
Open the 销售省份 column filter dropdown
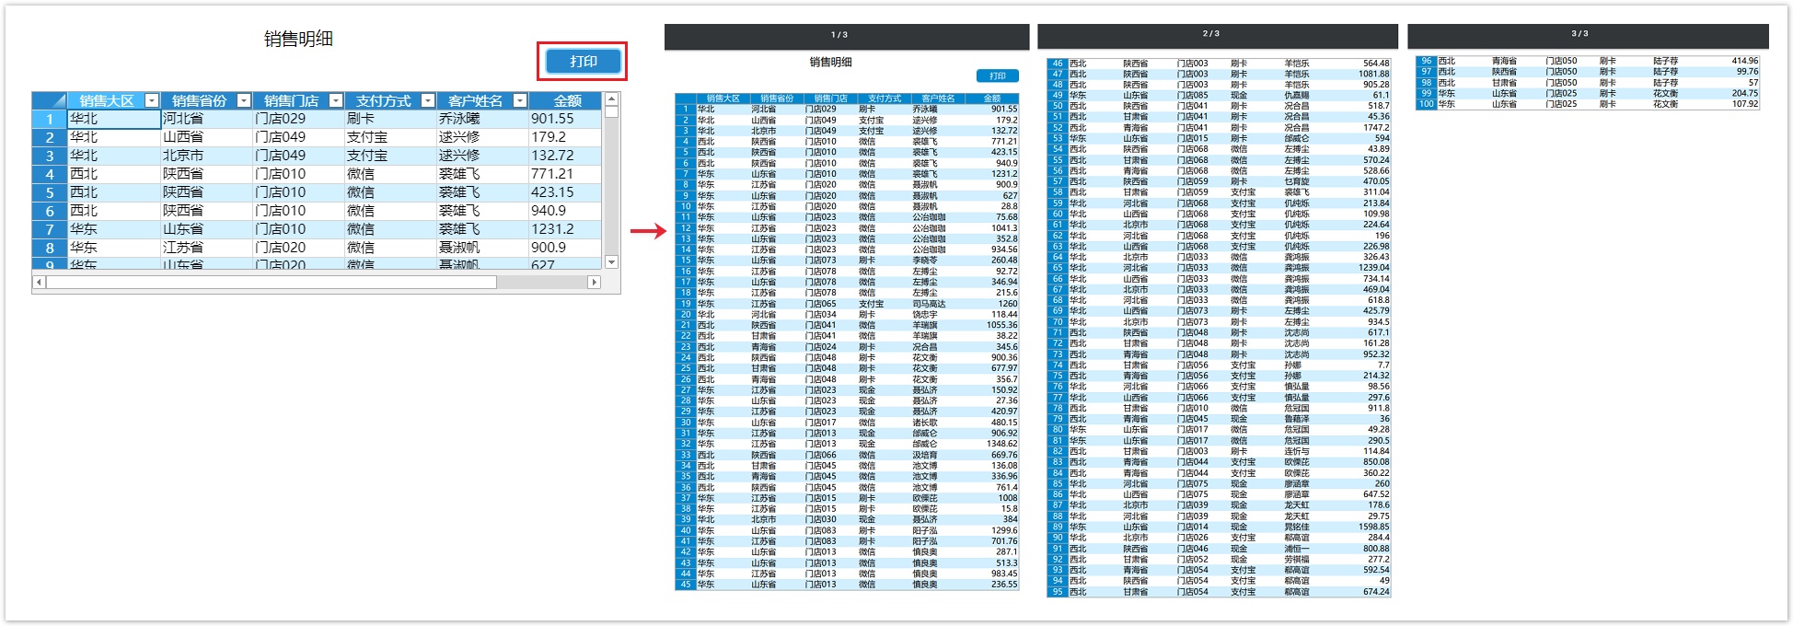pyautogui.click(x=244, y=100)
